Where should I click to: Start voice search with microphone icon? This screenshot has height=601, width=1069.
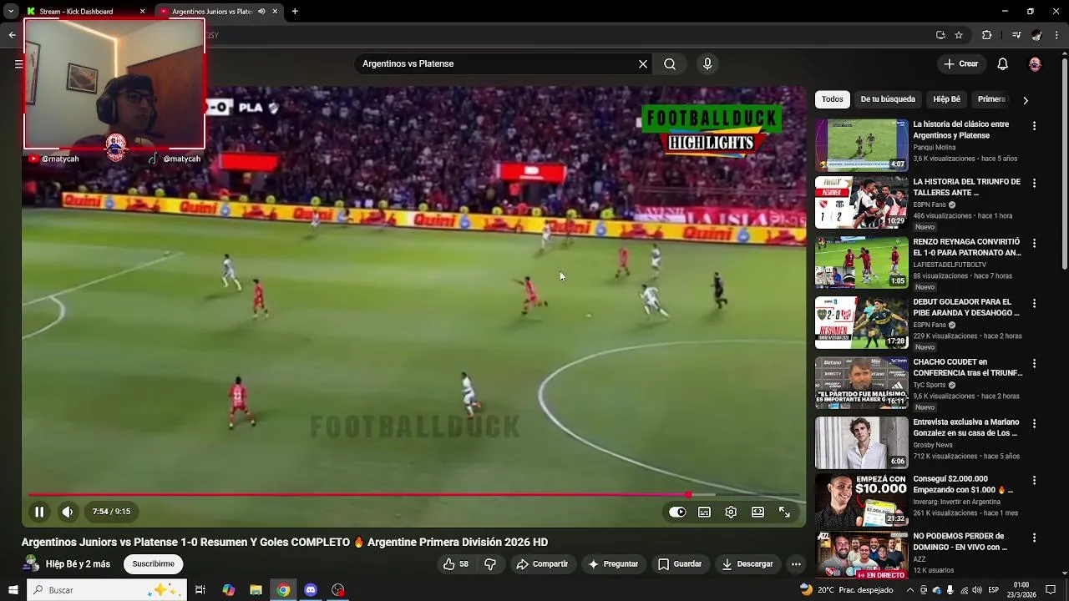point(707,64)
